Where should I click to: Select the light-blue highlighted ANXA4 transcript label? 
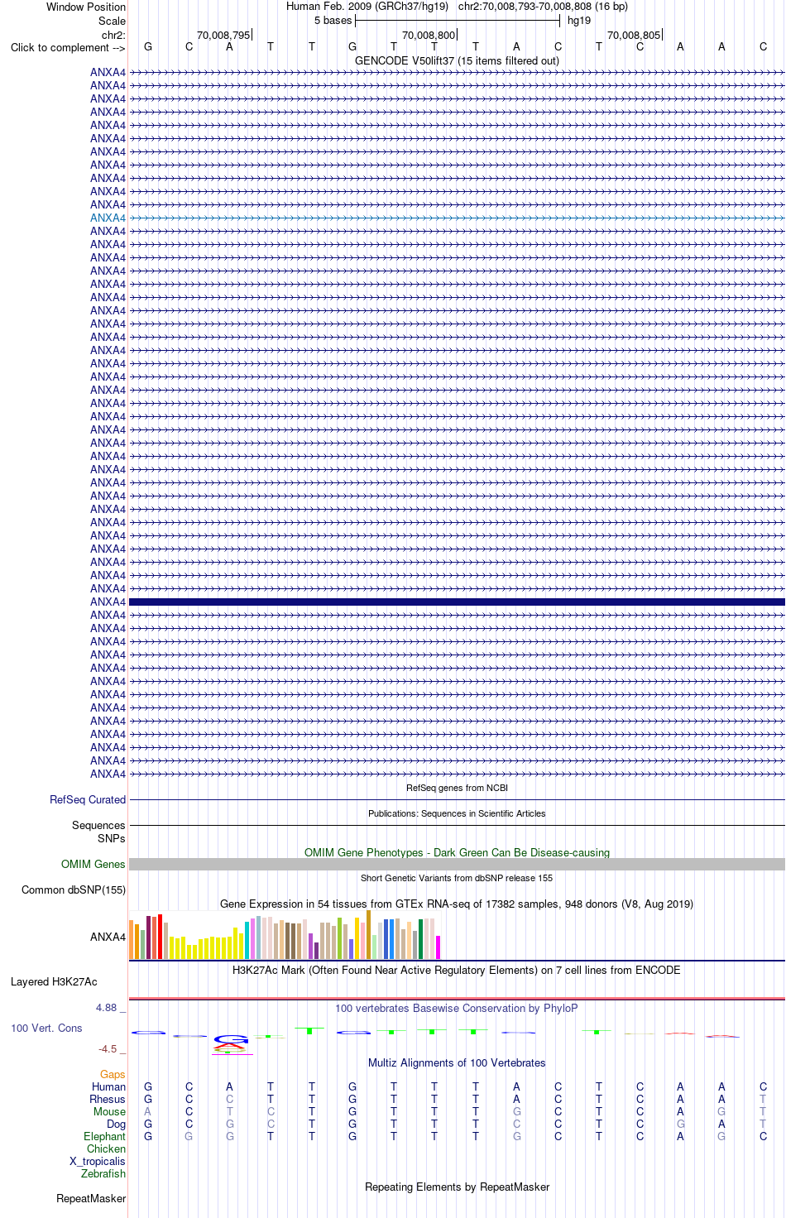(108, 218)
